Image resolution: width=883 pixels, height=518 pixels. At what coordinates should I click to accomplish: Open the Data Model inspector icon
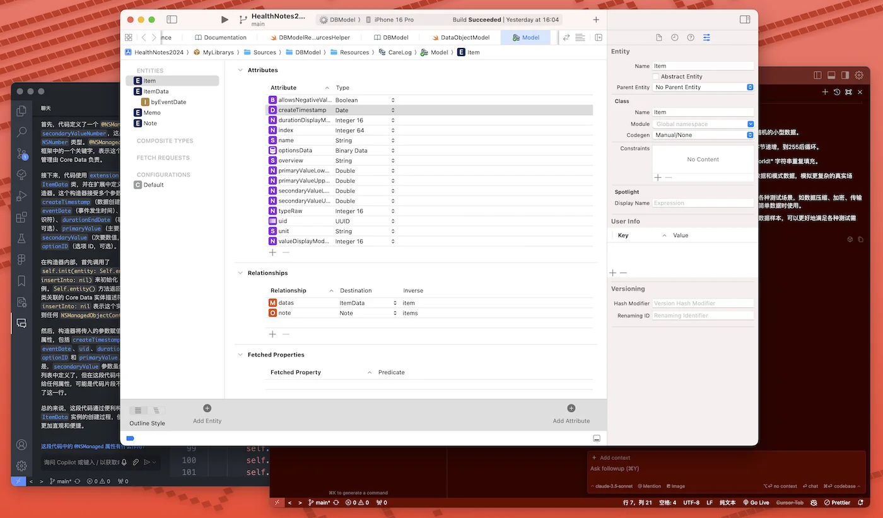tap(706, 38)
